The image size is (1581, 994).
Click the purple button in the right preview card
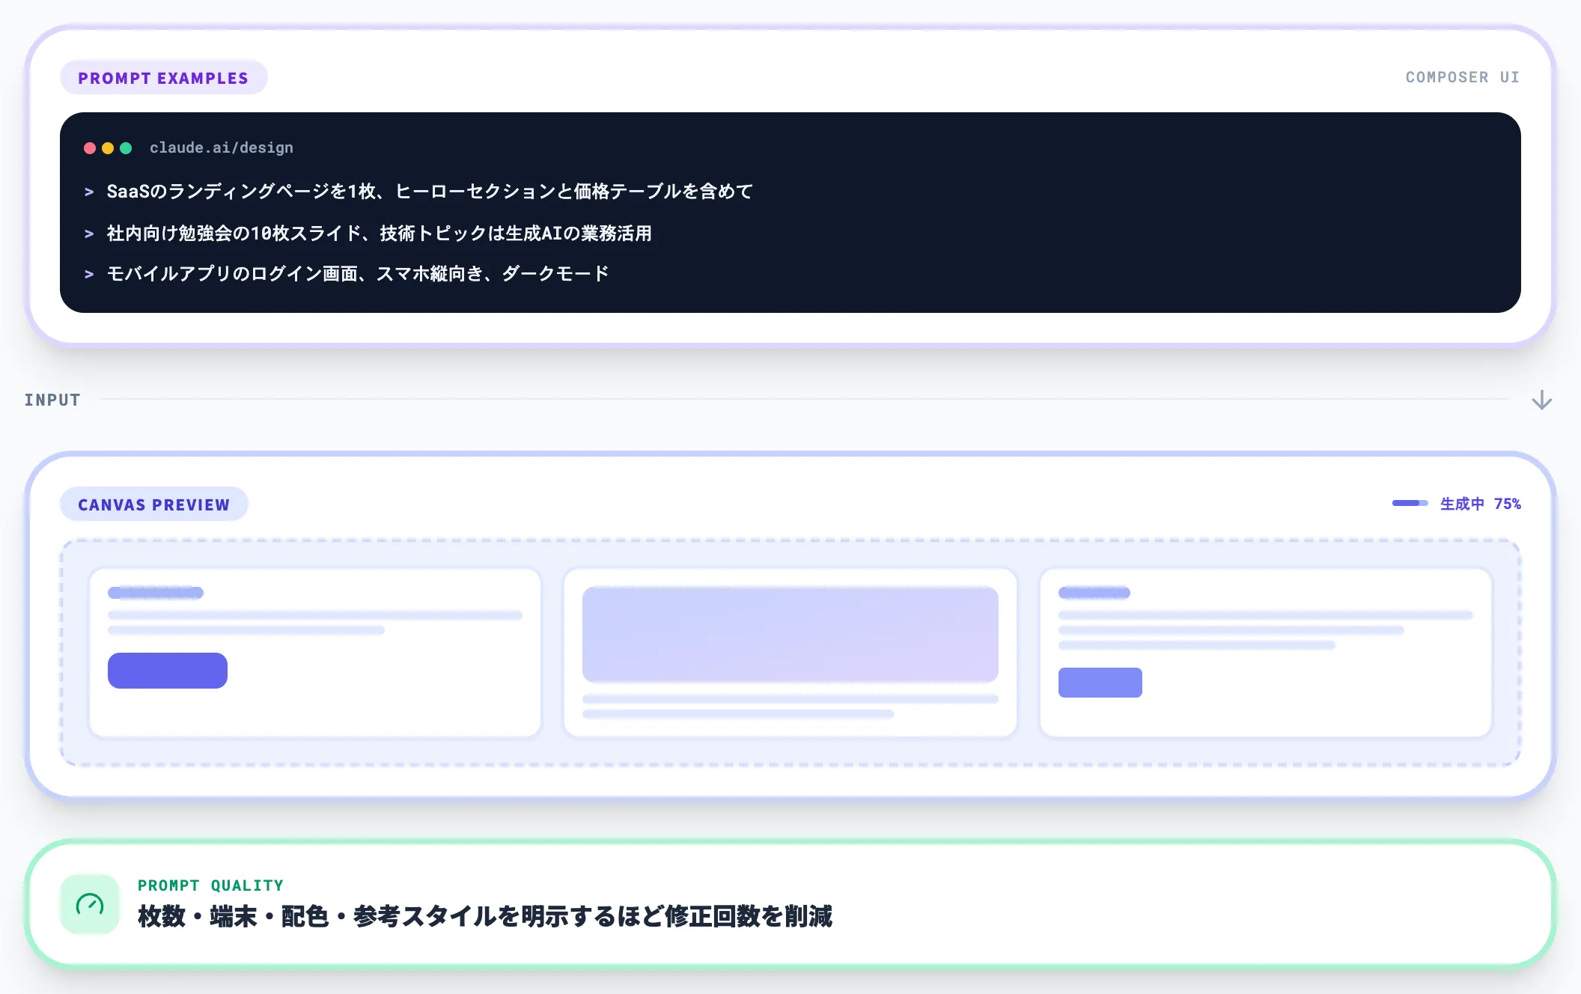coord(1100,682)
